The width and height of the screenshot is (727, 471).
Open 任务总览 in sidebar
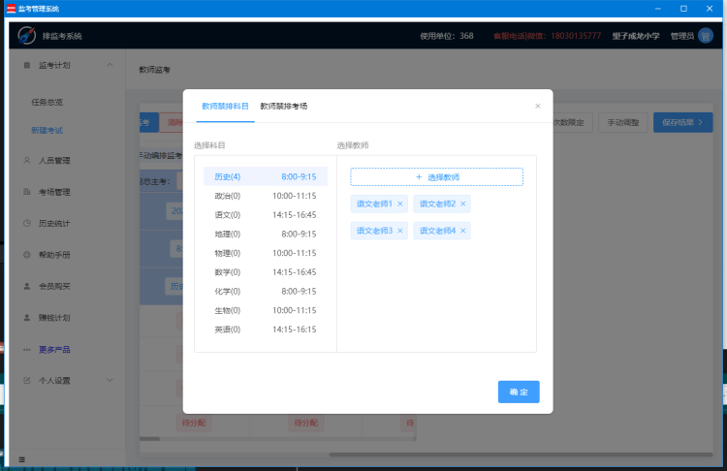47,102
